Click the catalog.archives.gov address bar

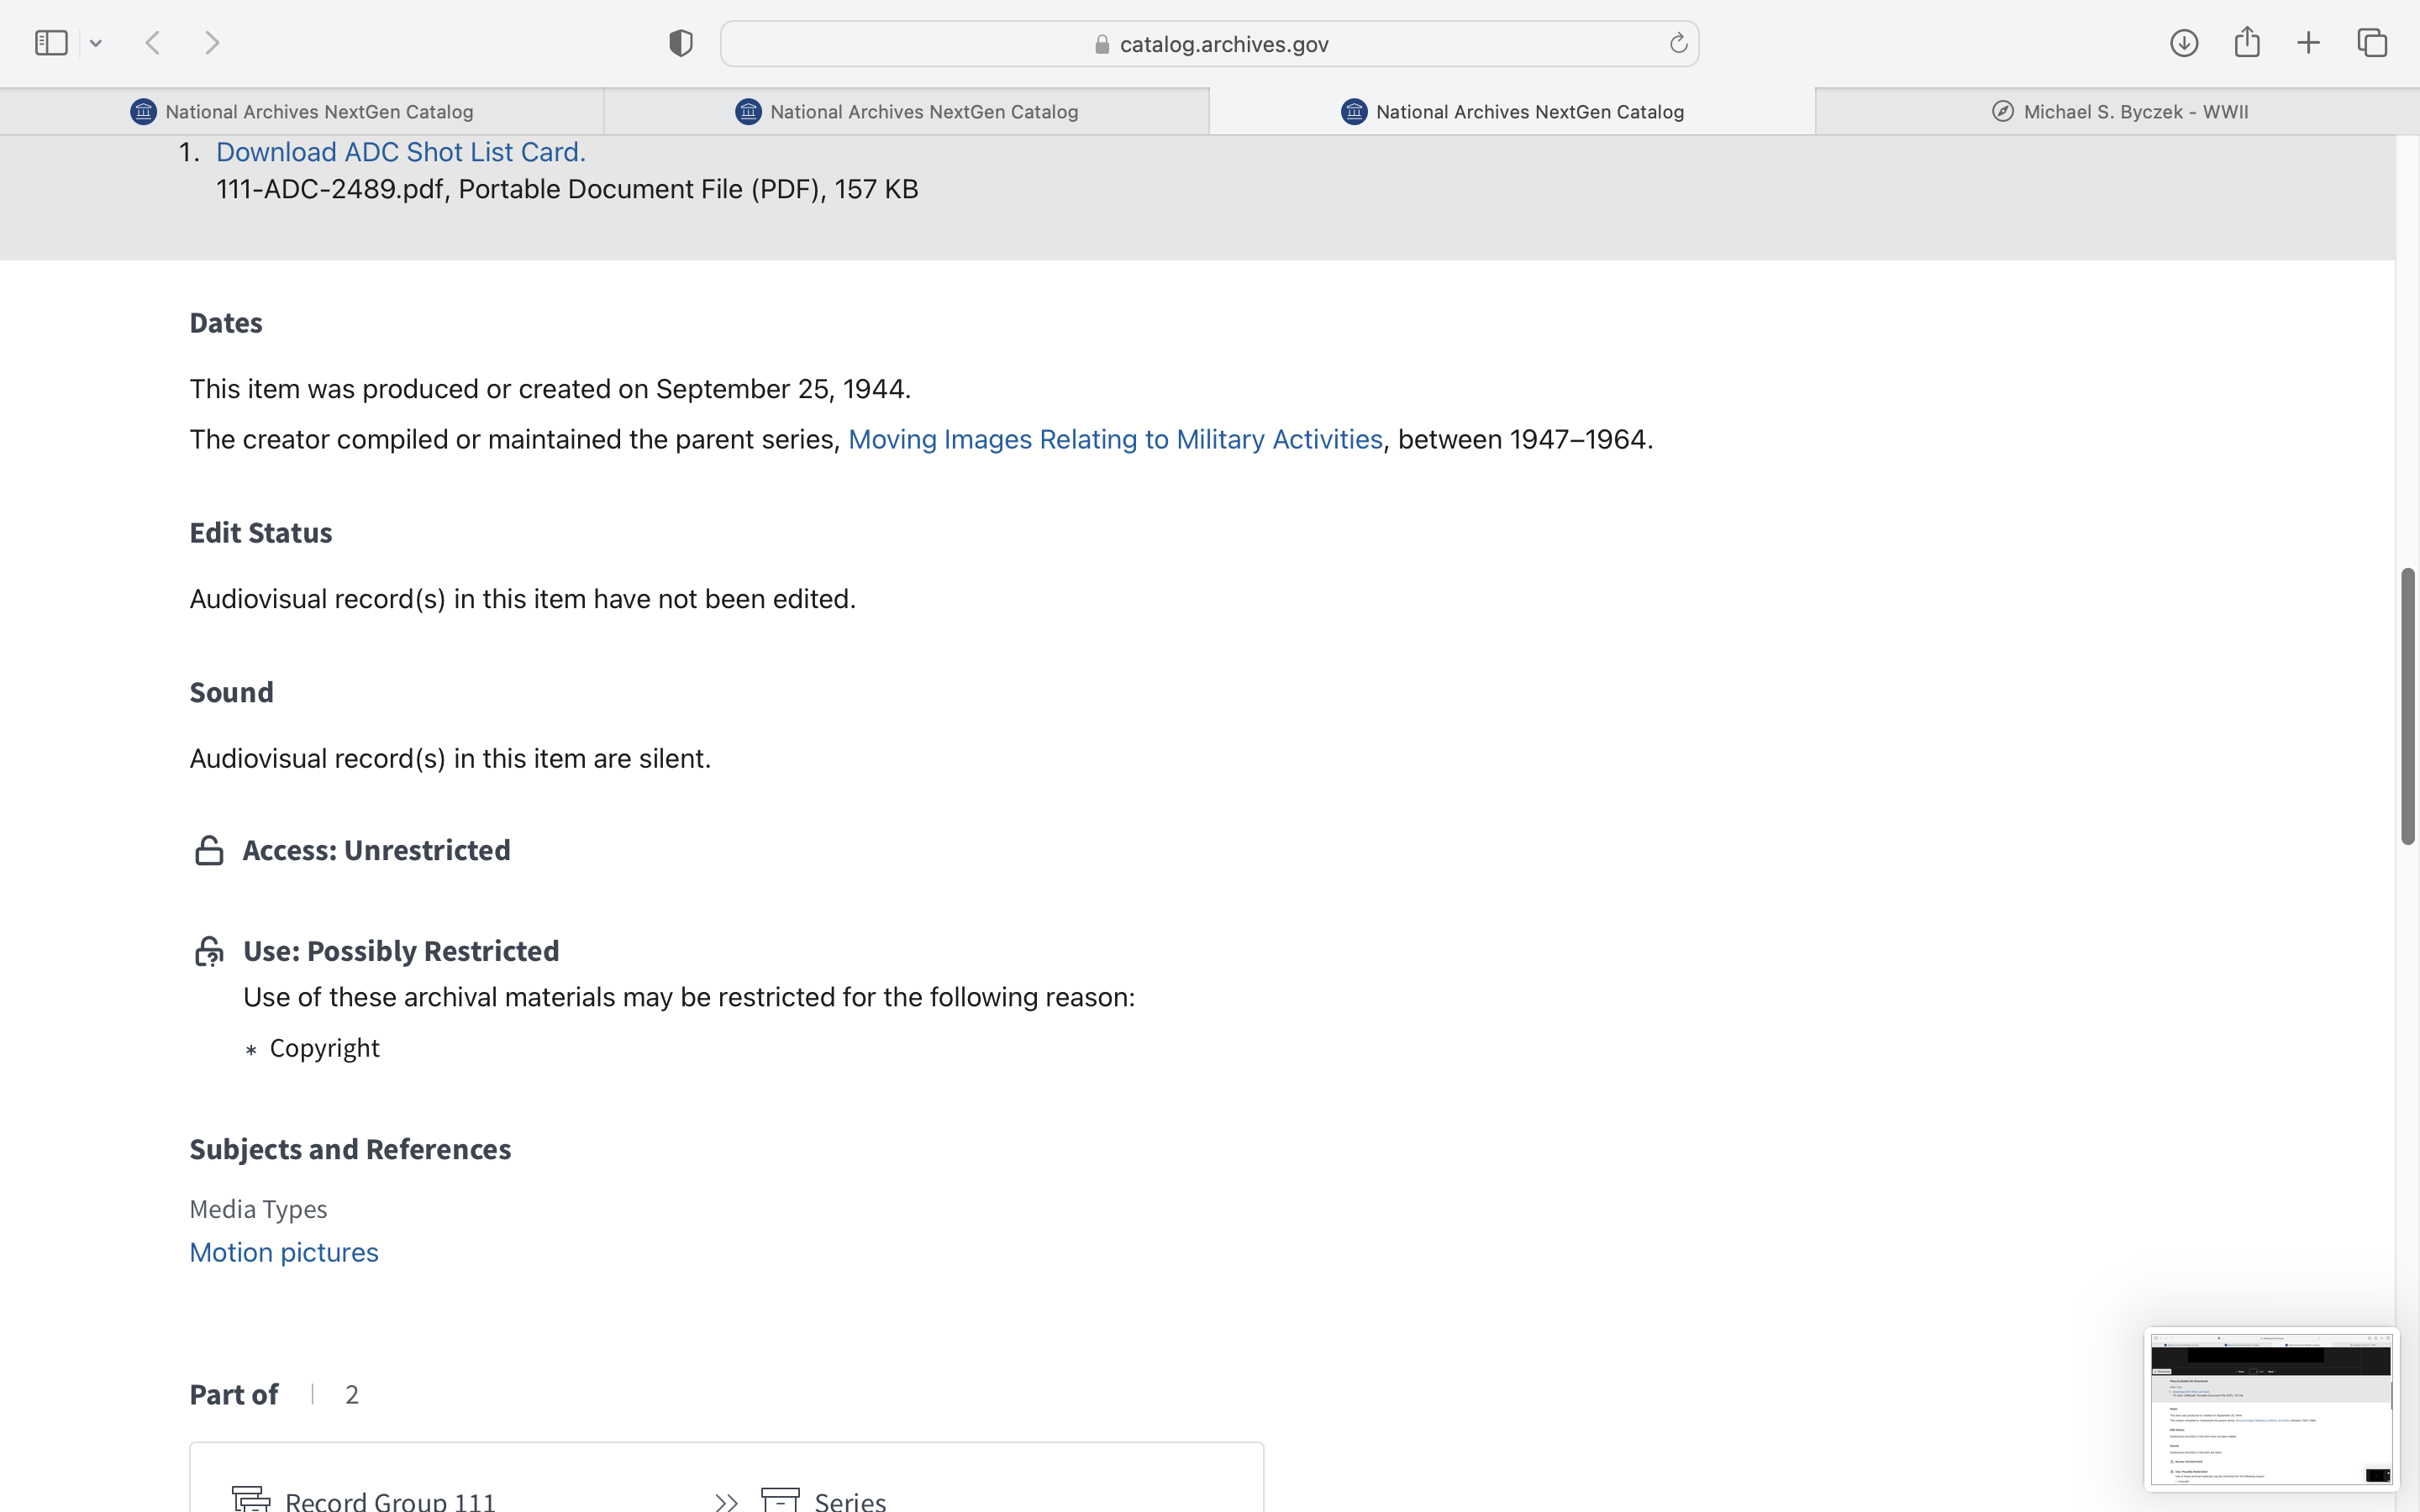coord(1210,44)
